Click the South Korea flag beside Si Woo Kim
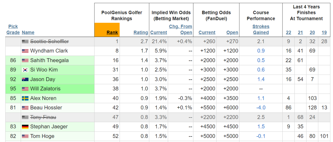This screenshot has width=333, height=142. tap(25, 70)
